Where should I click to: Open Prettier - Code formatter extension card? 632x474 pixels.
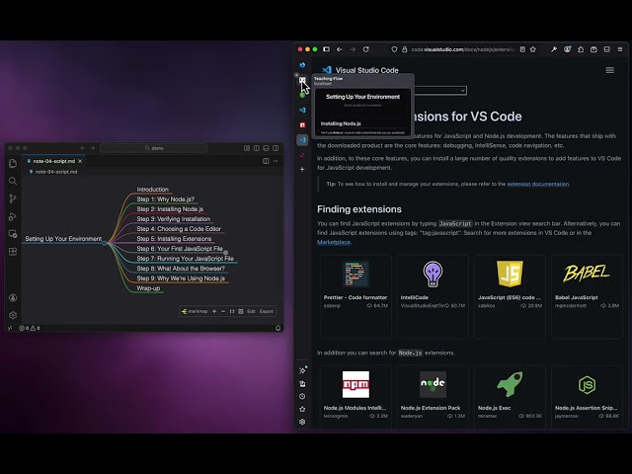pyautogui.click(x=355, y=296)
